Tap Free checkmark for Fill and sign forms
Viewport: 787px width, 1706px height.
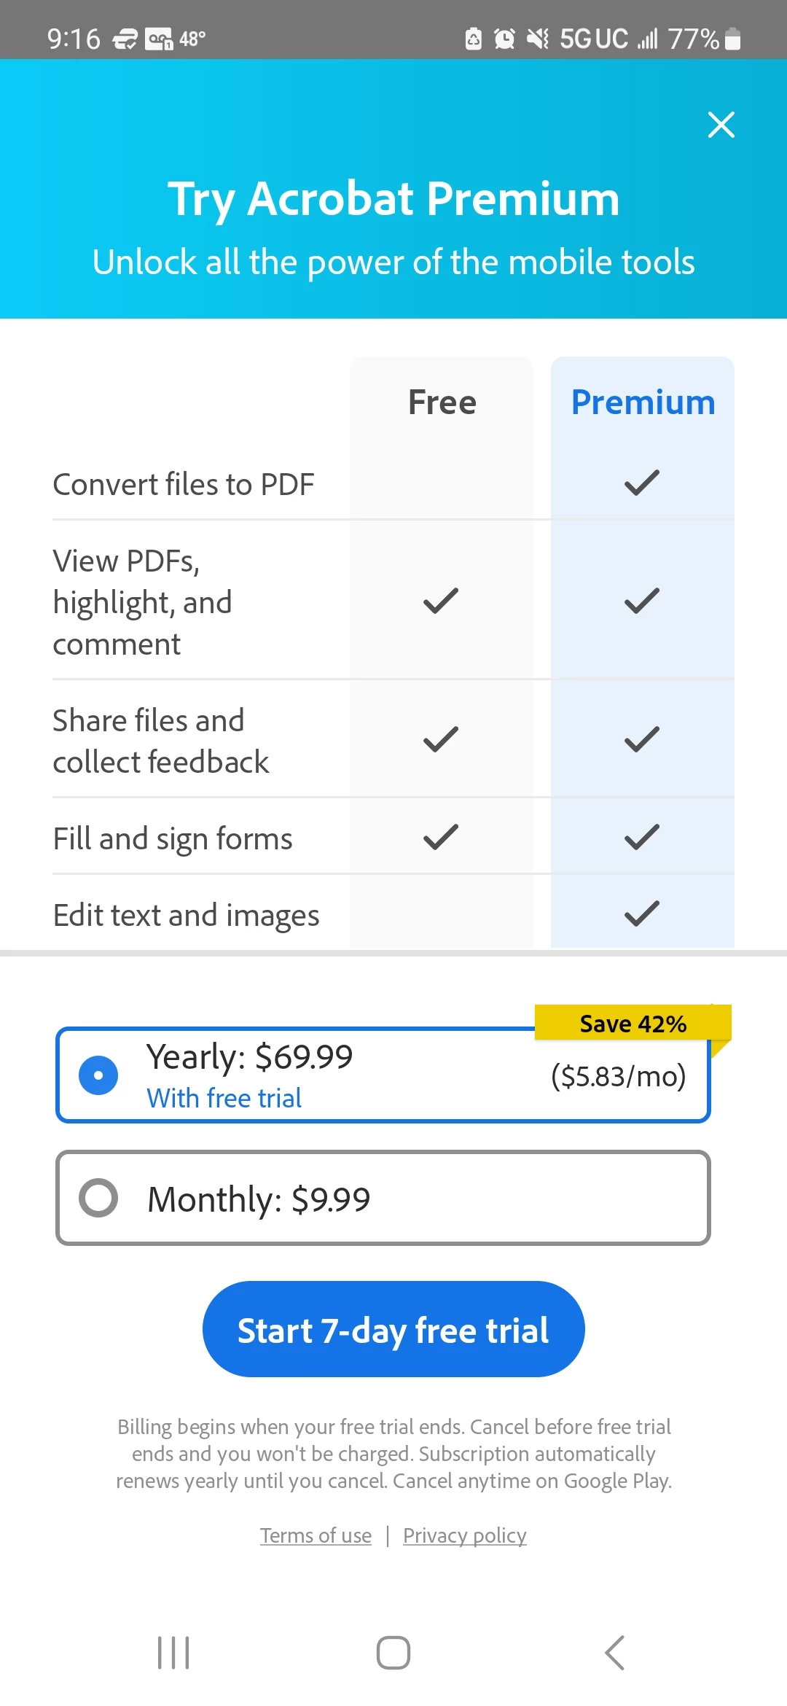[x=441, y=837]
